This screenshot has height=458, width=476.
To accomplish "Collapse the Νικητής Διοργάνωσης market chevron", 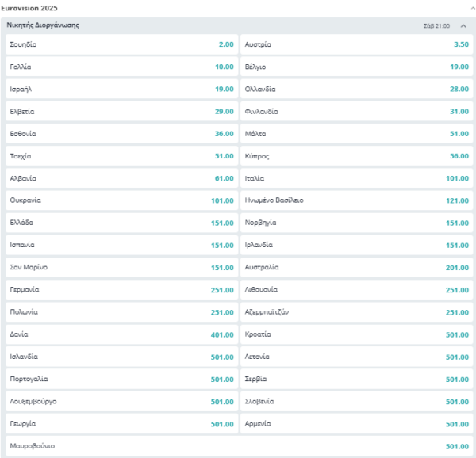I will pyautogui.click(x=463, y=26).
